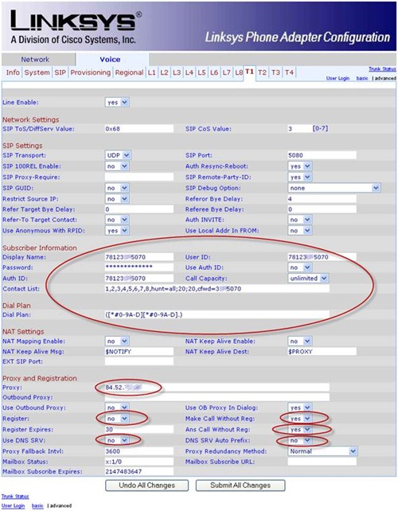Open Ans Call Without Reg dropdown
The width and height of the screenshot is (398, 511).
click(300, 430)
